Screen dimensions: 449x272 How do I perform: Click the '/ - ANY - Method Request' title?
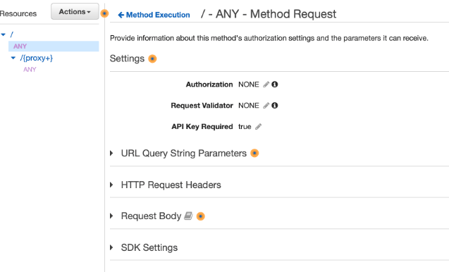pyautogui.click(x=269, y=14)
